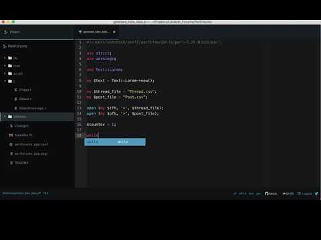This screenshot has width=321, height=240.
Task: Open the Perl grammar selector in status bar
Action: click(x=251, y=193)
